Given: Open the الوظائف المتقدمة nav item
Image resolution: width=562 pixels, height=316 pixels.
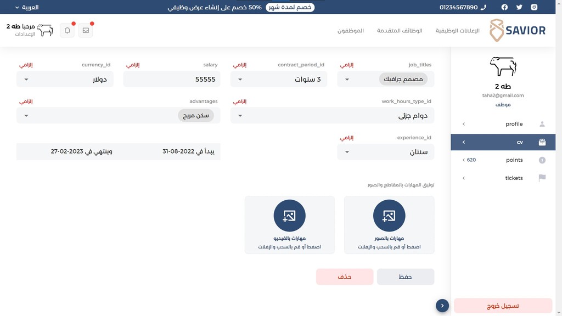Looking at the screenshot, I should click(x=400, y=31).
